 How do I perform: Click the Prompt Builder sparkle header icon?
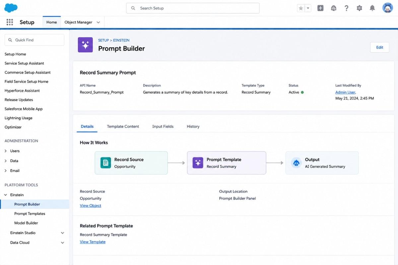[85, 45]
